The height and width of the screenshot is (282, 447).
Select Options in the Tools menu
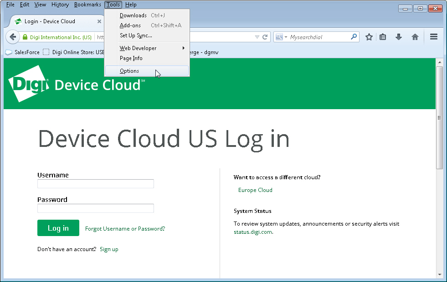coord(130,71)
